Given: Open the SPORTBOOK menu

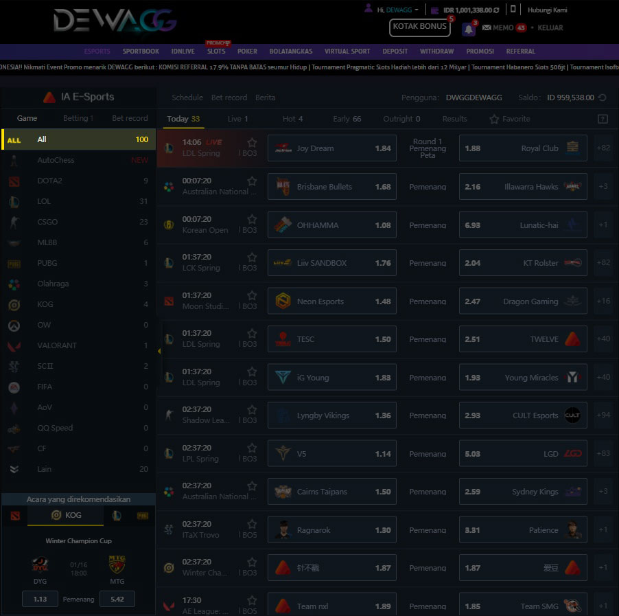Looking at the screenshot, I should point(141,52).
